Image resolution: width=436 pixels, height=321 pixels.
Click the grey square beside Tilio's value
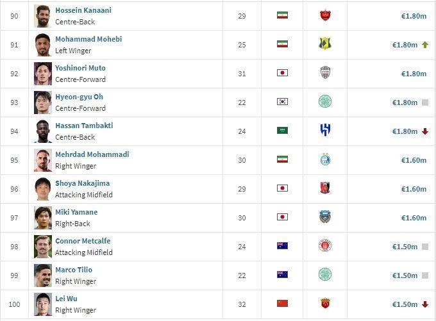point(425,276)
